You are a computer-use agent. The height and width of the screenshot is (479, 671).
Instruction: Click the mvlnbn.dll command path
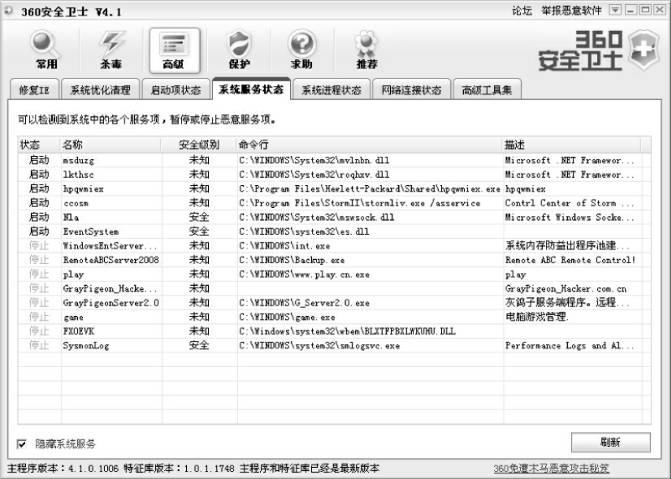pyautogui.click(x=314, y=160)
